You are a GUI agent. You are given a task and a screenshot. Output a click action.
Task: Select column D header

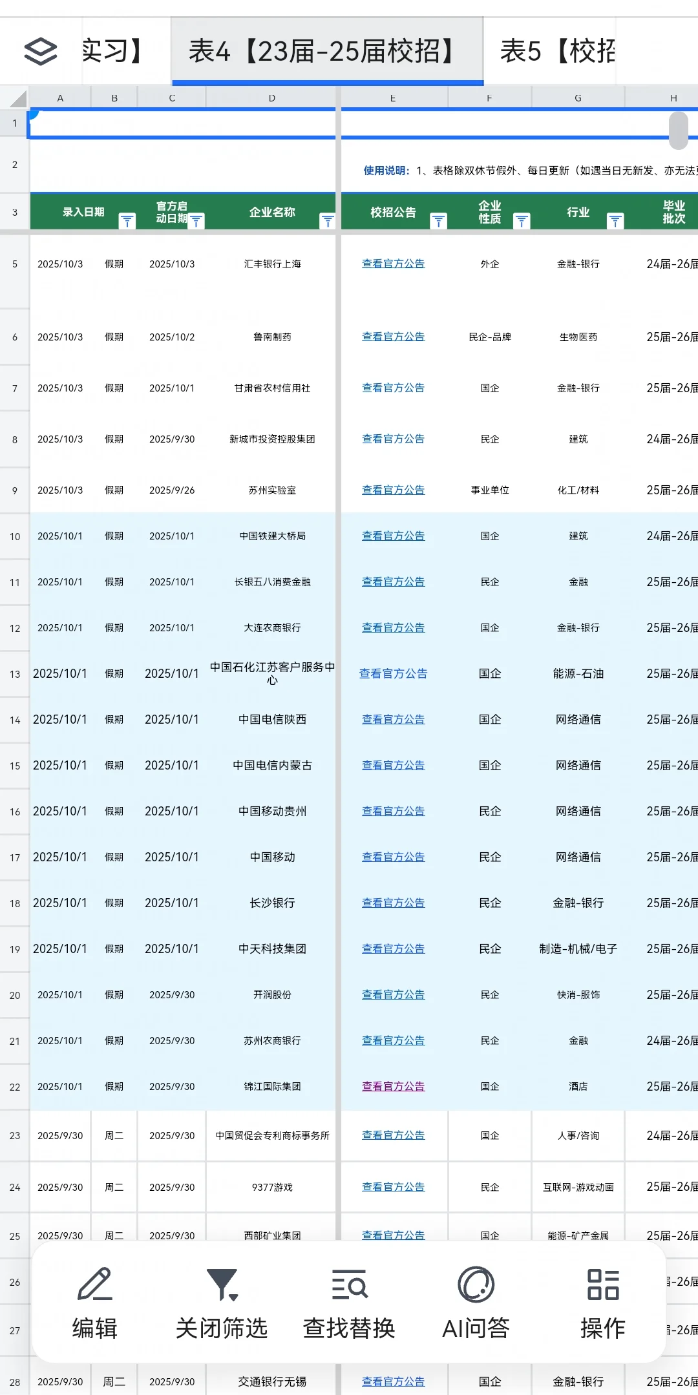271,98
